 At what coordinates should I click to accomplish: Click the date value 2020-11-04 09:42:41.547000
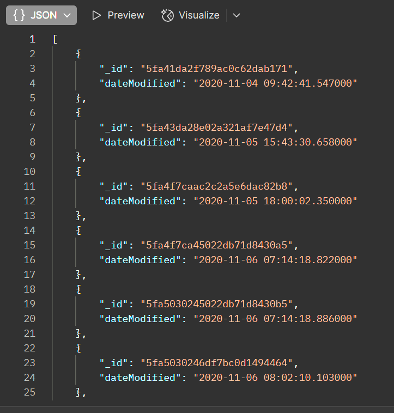[276, 83]
